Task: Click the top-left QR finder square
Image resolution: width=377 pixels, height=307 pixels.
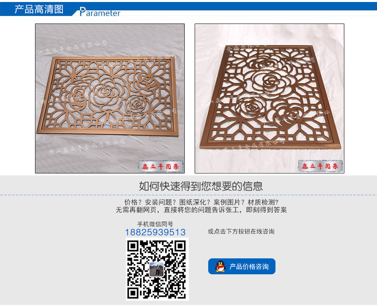Action: tap(133, 246)
